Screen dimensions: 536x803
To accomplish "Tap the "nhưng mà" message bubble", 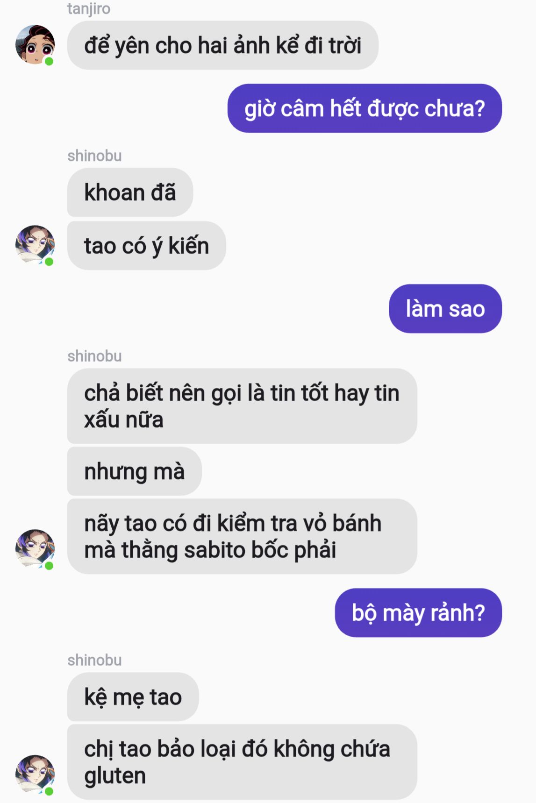I will click(134, 471).
